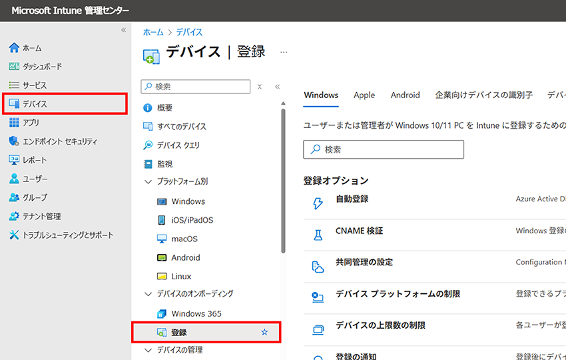Screen dimensions: 566x360
Task: Click the 概要 info icon
Action: tap(148, 108)
